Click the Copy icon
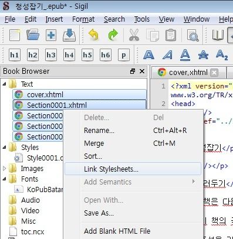Viewport: 233px width, 239px height. [153, 35]
